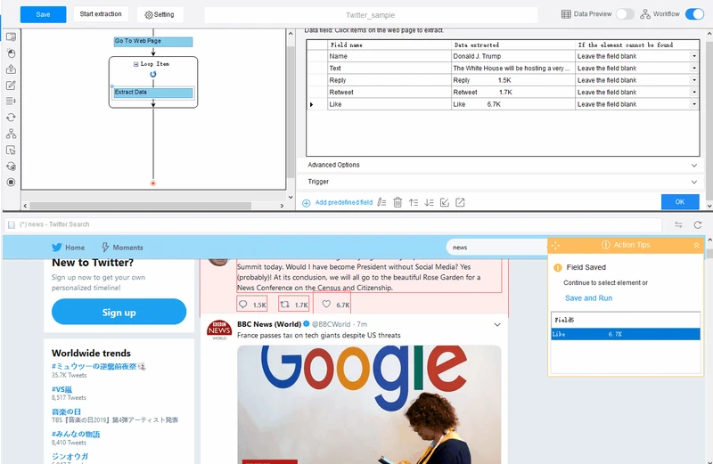Click the heart like icon showing 6.7K

(326, 304)
